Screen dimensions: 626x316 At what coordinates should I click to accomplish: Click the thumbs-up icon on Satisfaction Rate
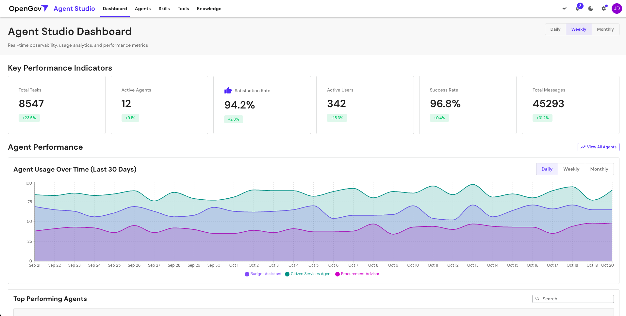[228, 90]
